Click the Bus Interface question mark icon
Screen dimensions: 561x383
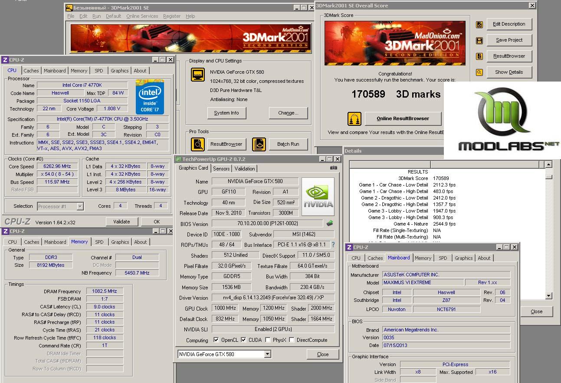pyautogui.click(x=333, y=245)
